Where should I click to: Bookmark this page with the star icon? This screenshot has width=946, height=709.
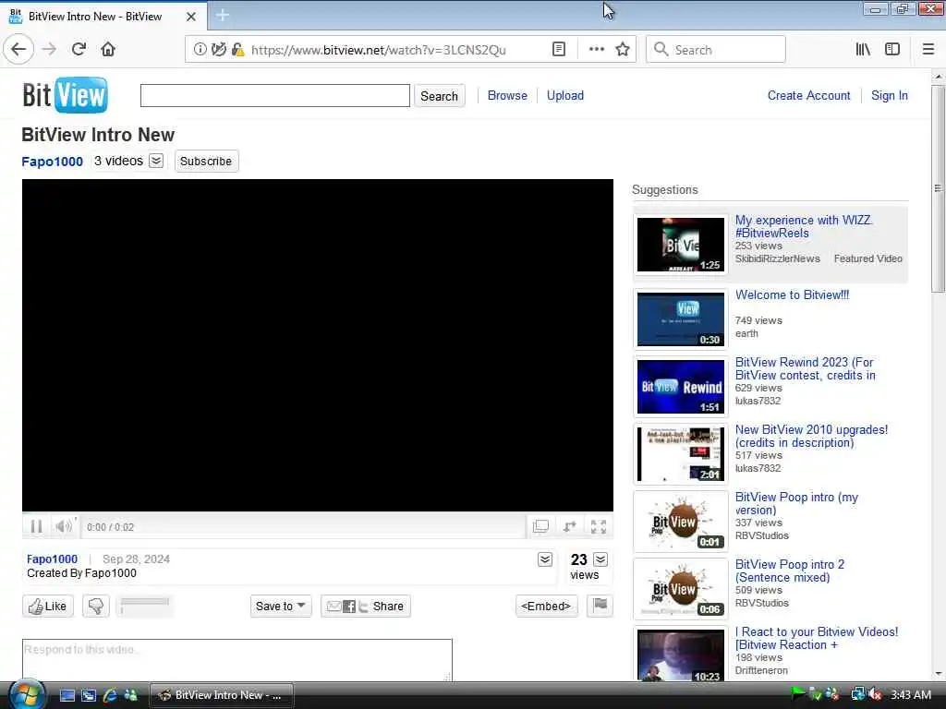(x=623, y=50)
